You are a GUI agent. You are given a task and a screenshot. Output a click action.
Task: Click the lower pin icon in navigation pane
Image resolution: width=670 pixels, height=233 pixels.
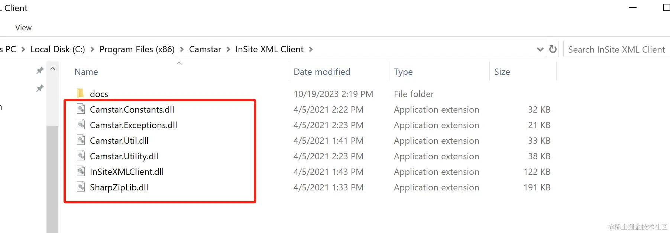click(40, 88)
